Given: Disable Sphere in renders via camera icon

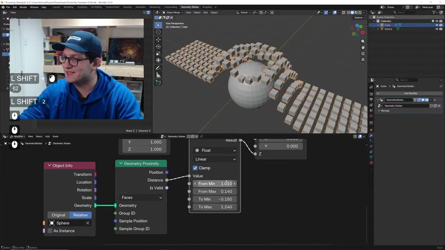Looking at the screenshot, I should pyautogui.click(x=441, y=29).
